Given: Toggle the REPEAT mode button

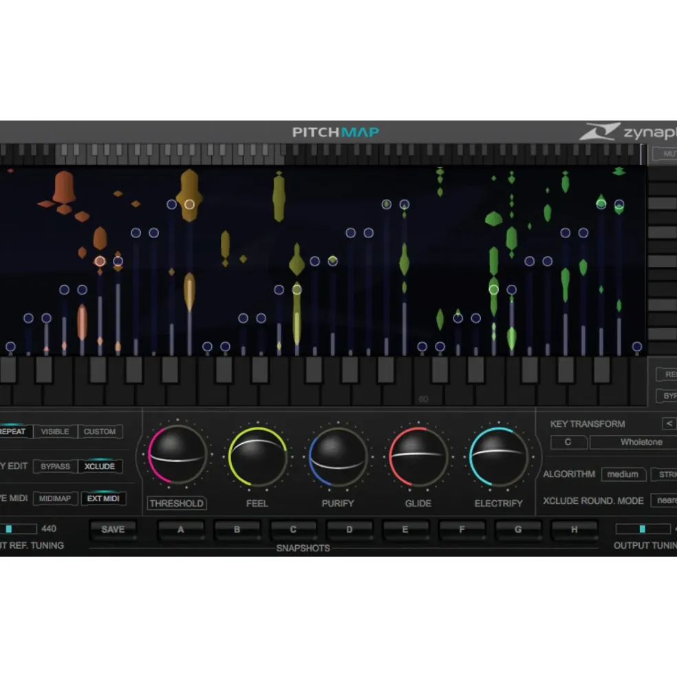Looking at the screenshot, I should coord(14,432).
